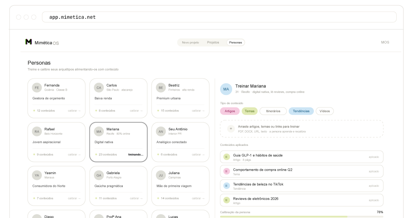Click aplicado status of Guia GLP-1 item
Screen dimensions: 412x218
(x=374, y=157)
